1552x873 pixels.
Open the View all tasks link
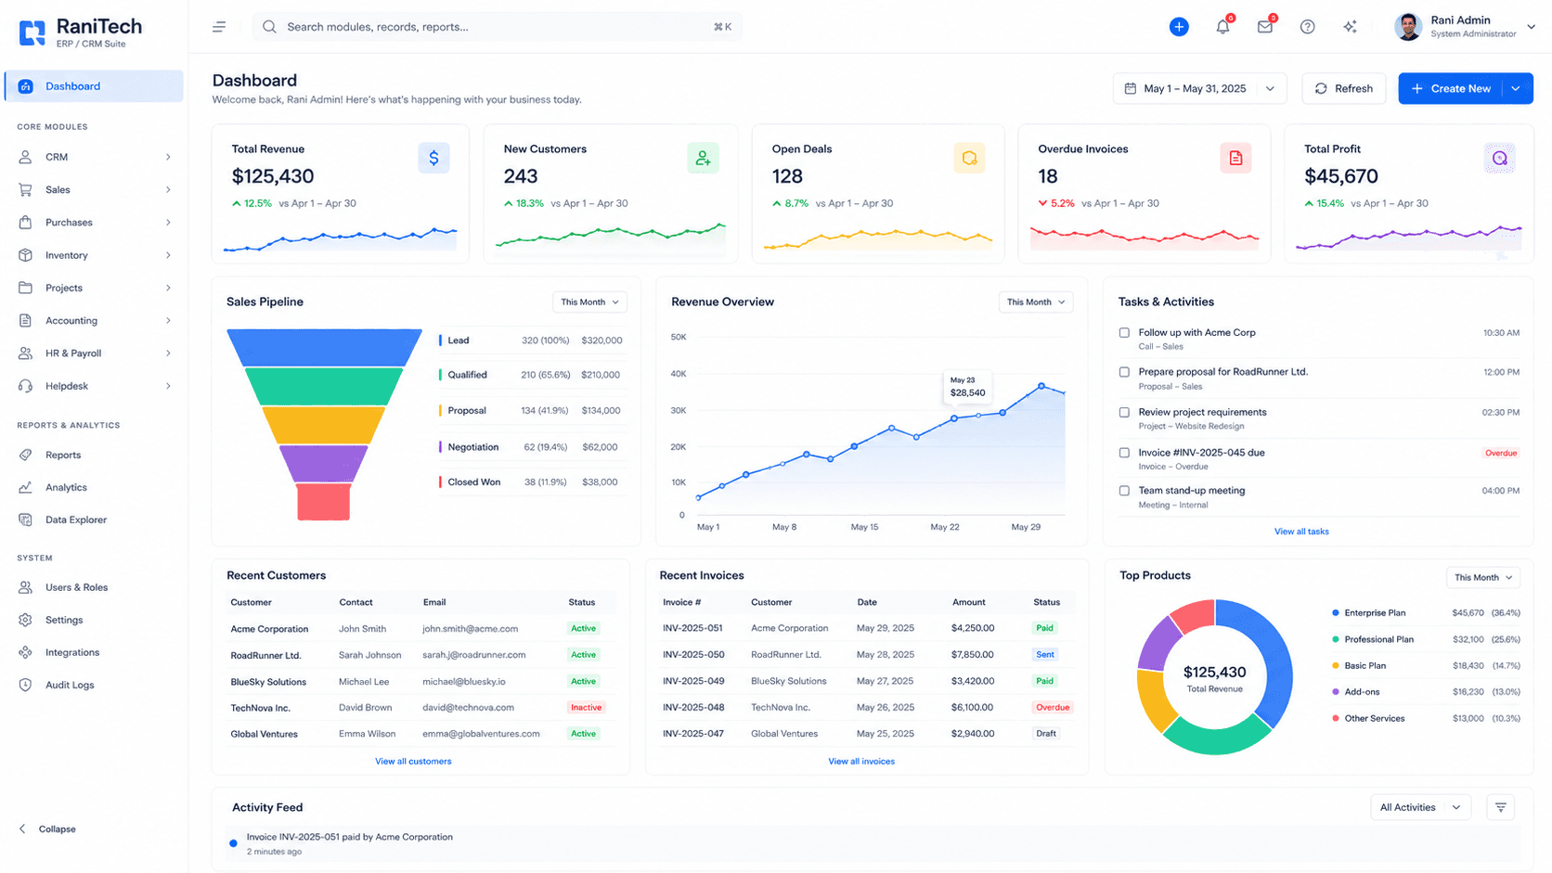pos(1301,532)
